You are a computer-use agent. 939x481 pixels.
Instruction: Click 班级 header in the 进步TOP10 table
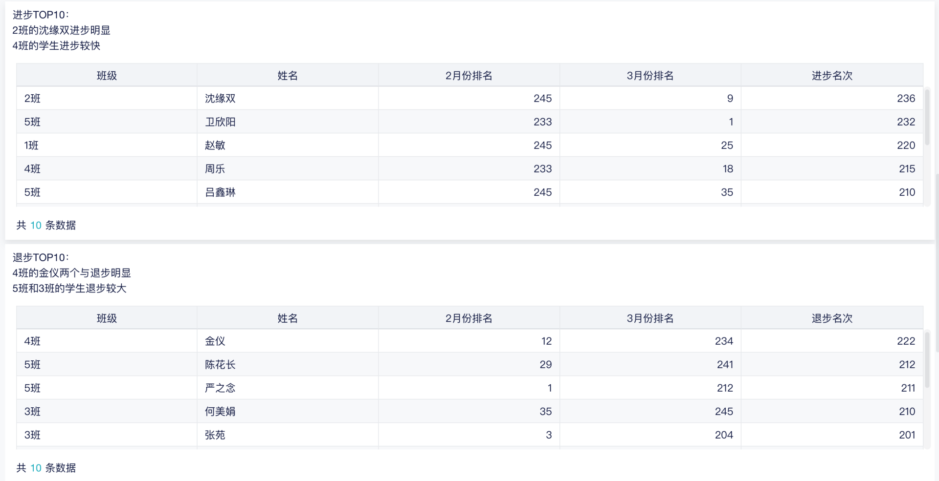107,76
